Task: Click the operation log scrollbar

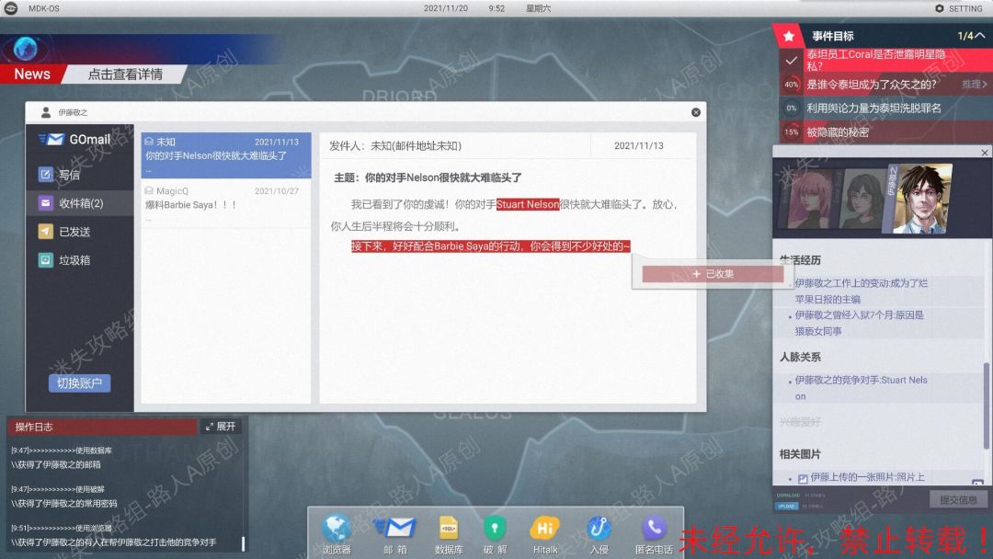Action: [x=243, y=543]
